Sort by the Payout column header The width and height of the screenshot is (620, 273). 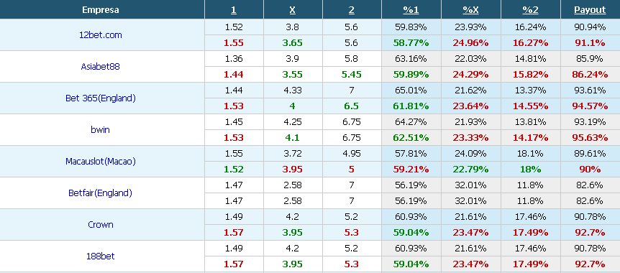590,10
